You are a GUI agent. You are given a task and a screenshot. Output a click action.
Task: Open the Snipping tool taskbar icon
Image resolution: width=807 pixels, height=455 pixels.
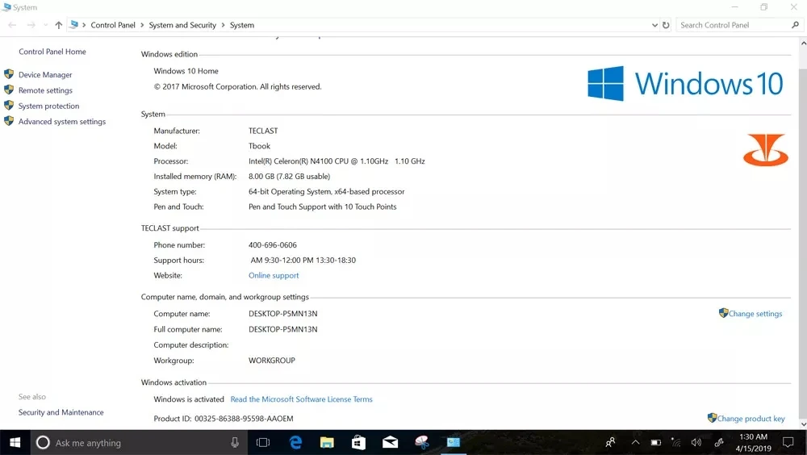pyautogui.click(x=421, y=443)
